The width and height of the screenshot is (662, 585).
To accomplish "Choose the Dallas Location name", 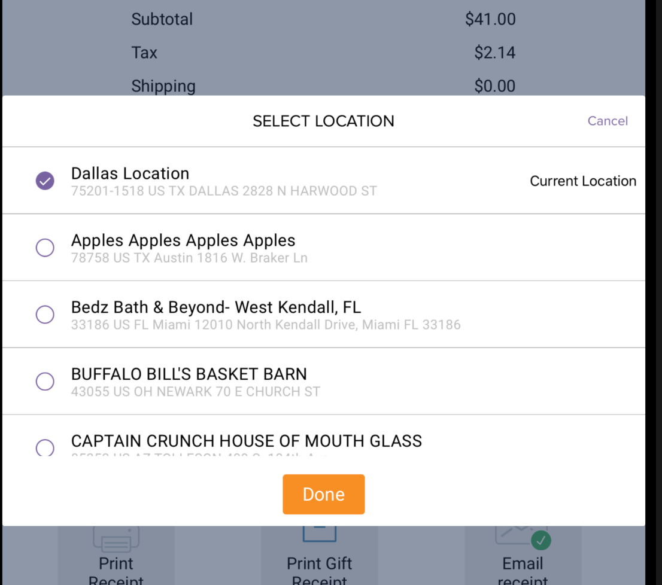I will pos(130,173).
